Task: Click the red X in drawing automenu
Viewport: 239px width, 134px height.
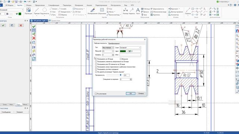Action: tap(34, 38)
